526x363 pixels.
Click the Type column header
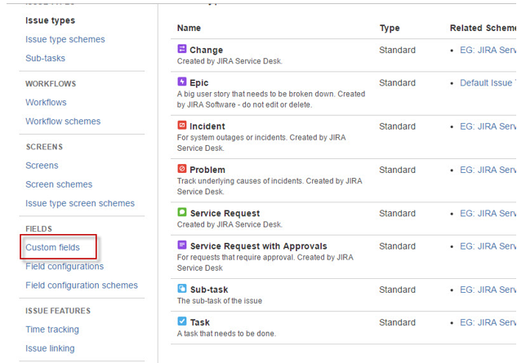tap(390, 29)
